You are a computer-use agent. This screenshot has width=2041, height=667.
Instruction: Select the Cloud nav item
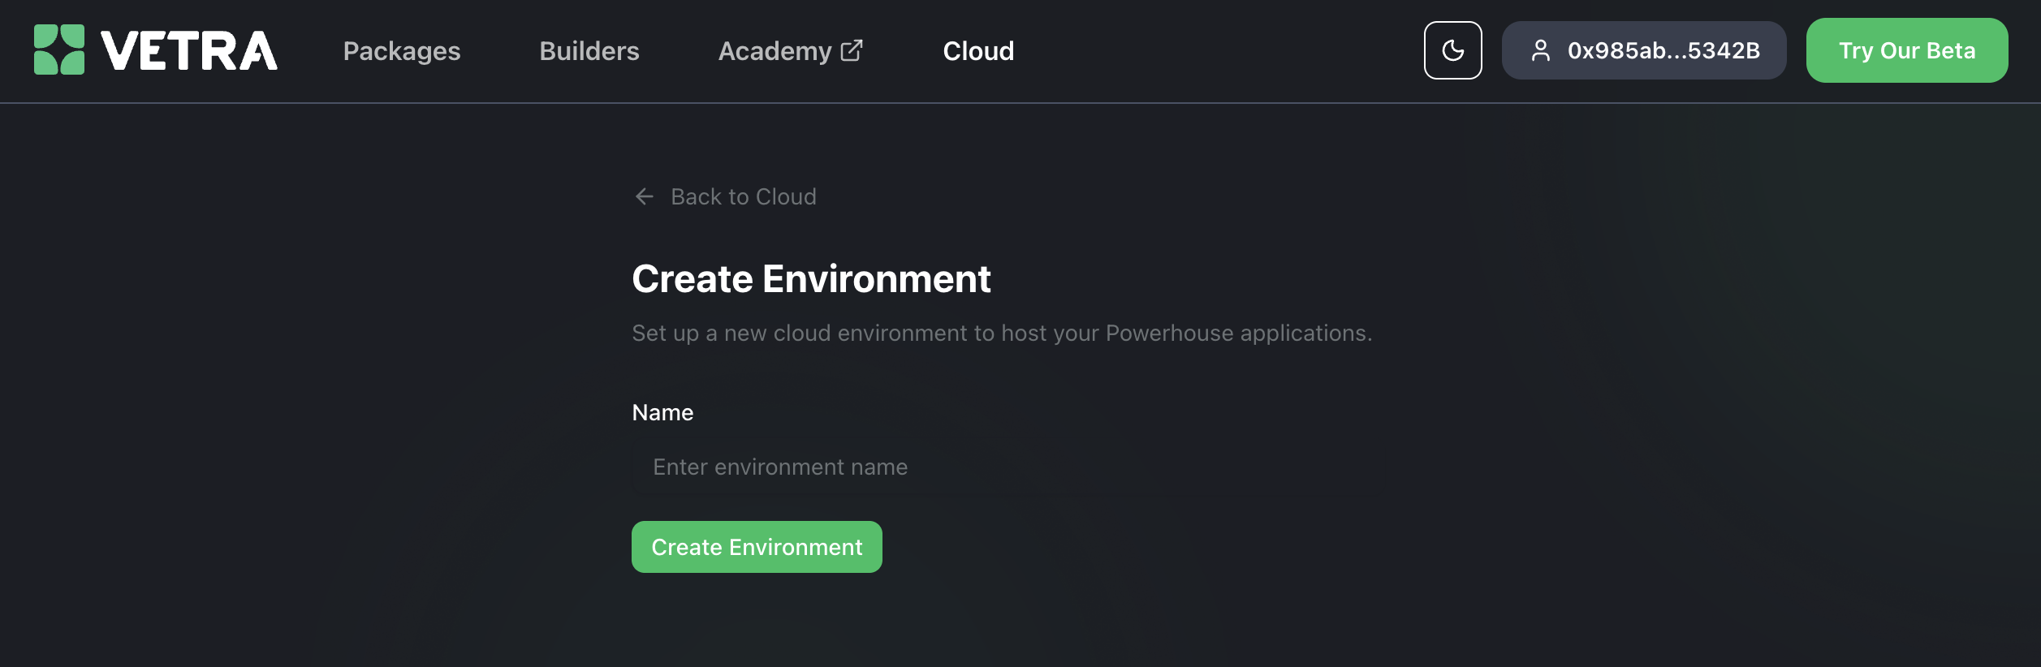point(978,51)
